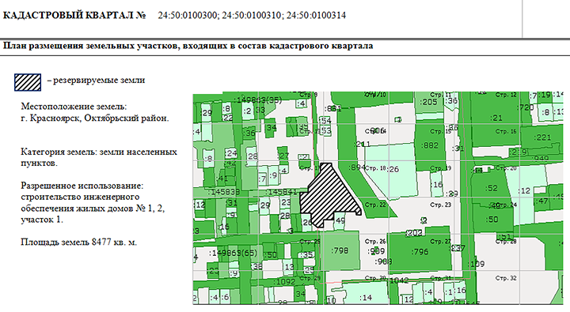570x312 pixels.
Task: Click grid label 'Стр. 22'
Action: point(375,205)
